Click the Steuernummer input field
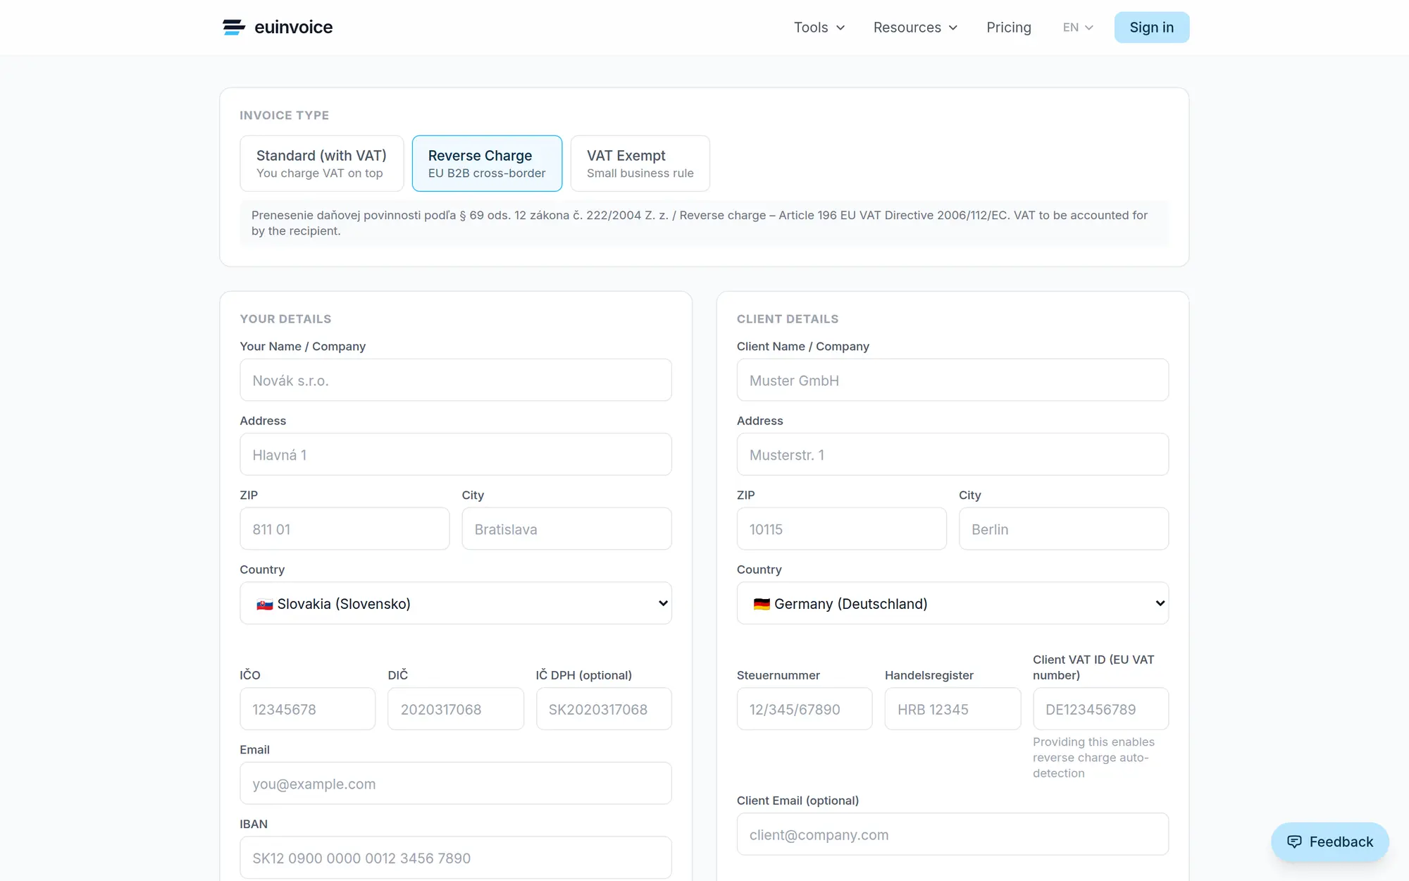This screenshot has height=881, width=1409. pyautogui.click(x=805, y=709)
